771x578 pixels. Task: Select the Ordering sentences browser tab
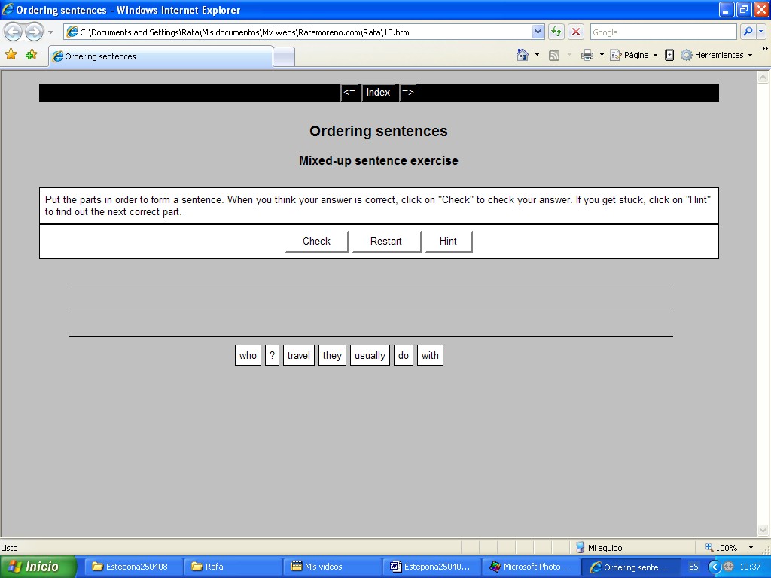(160, 56)
